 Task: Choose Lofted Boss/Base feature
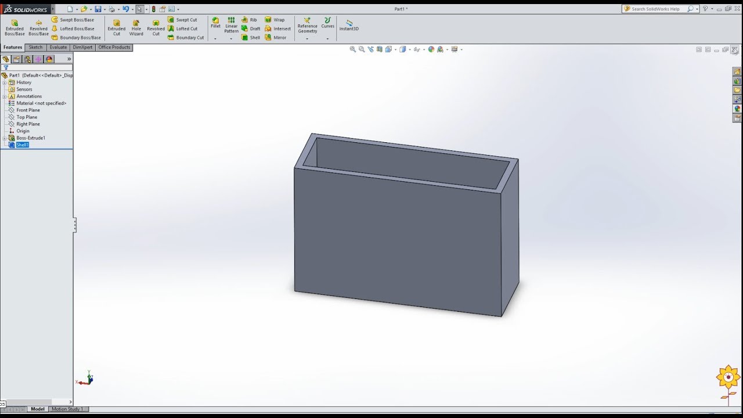pos(73,28)
